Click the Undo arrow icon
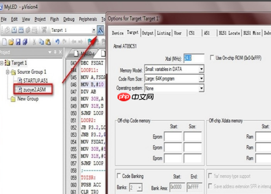The image size is (271, 194). pyautogui.click(x=57, y=42)
